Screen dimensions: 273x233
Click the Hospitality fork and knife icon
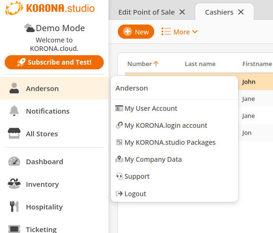(14, 207)
